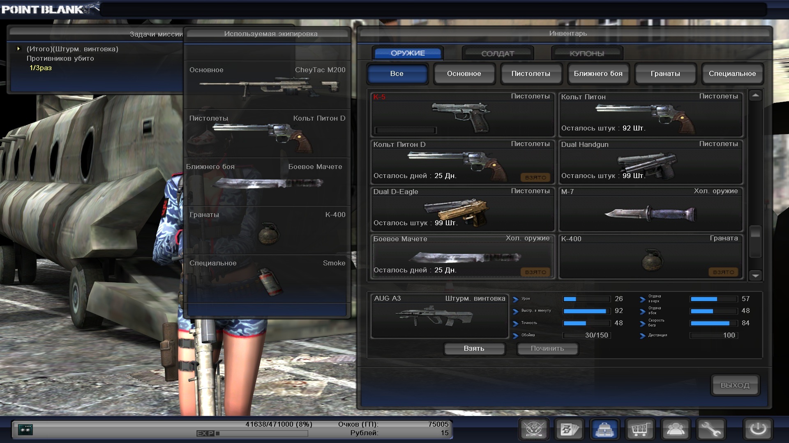
Task: Click the Урон damage stat bar
Action: [x=587, y=299]
